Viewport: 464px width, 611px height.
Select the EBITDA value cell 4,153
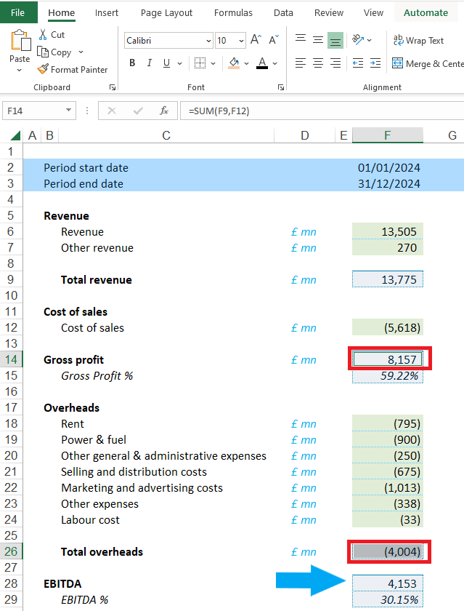click(x=387, y=583)
